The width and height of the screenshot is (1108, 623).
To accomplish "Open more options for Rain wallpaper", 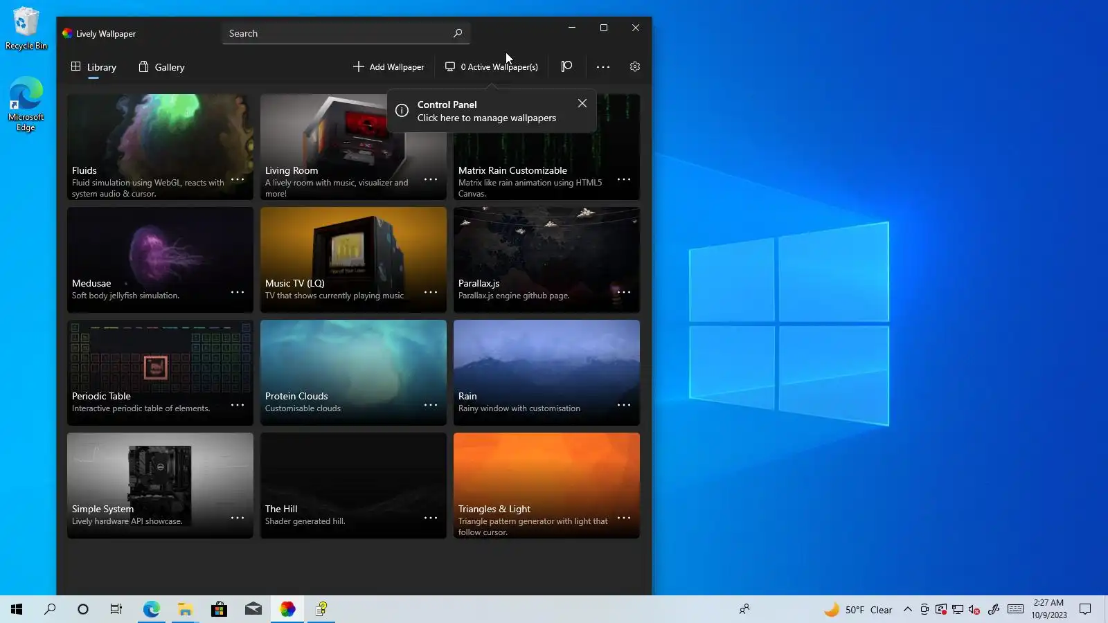I will pyautogui.click(x=624, y=405).
